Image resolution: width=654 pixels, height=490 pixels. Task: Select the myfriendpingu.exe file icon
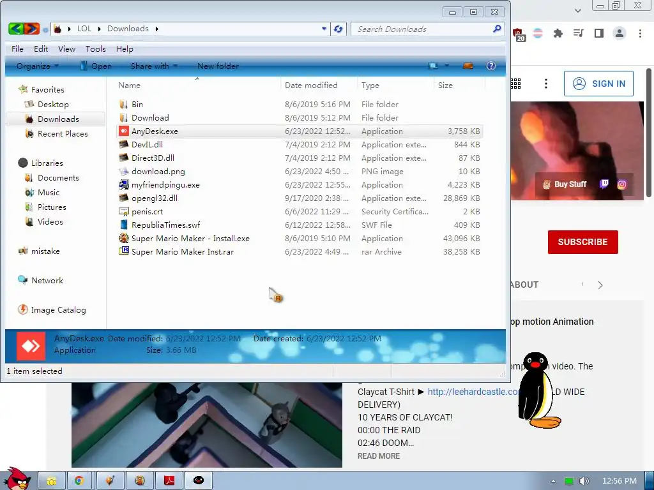[123, 184]
